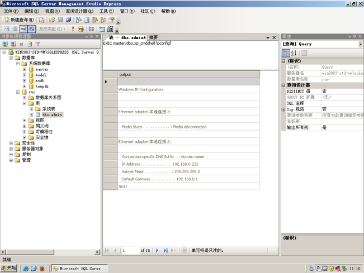
Task: Expand the 安全性 node under server root
Action: coord(11,143)
